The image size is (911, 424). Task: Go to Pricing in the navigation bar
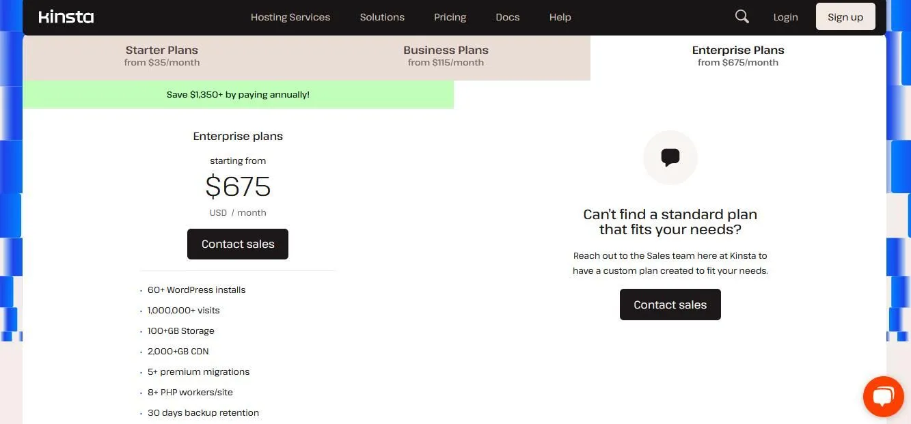point(450,17)
